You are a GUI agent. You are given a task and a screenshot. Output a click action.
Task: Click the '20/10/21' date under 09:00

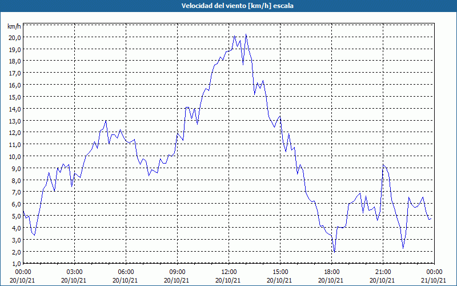(177, 280)
